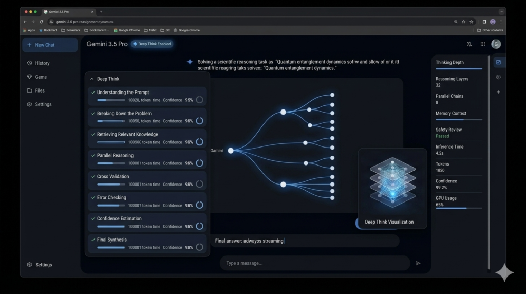This screenshot has height=294, width=526.
Task: Click the Thinking Depth slider bar
Action: pyautogui.click(x=459, y=69)
